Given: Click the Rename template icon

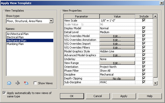Looking at the screenshot, I should [18, 83].
